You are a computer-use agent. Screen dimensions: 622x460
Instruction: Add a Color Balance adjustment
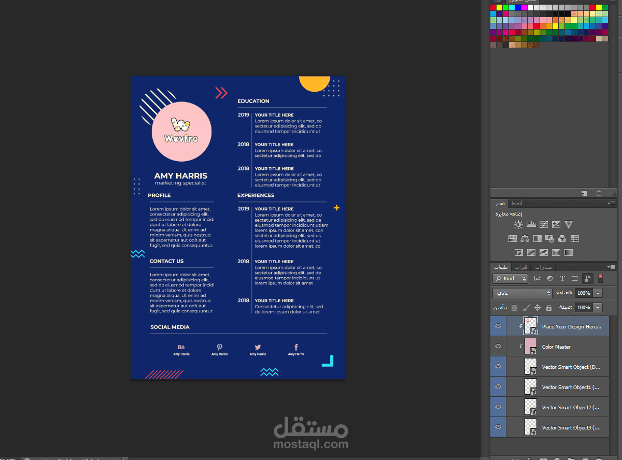point(525,238)
